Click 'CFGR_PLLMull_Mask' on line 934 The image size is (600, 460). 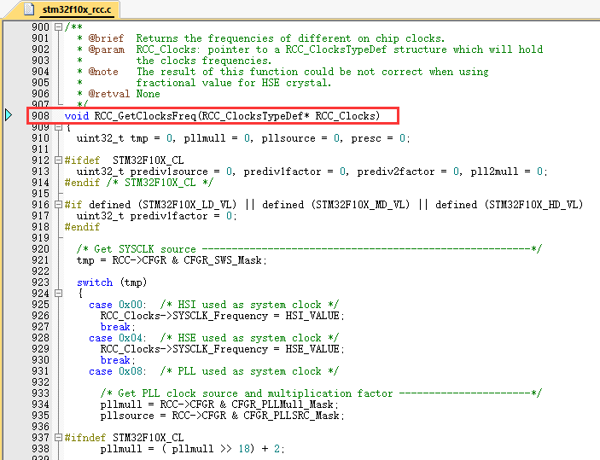coord(283,405)
